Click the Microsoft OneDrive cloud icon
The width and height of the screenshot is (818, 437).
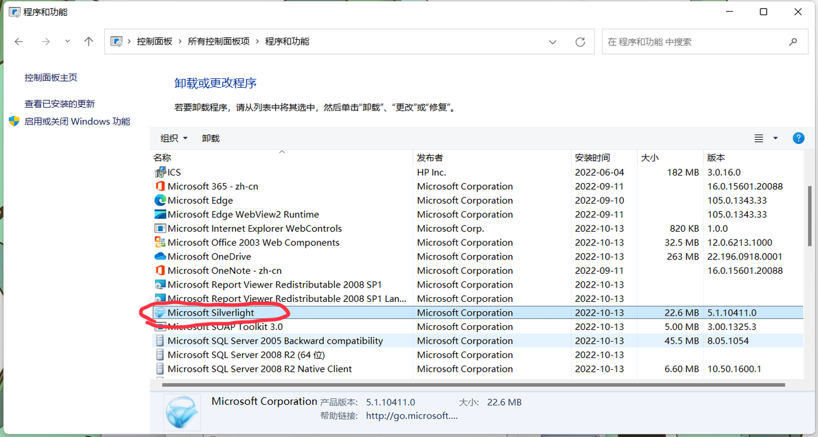pos(160,257)
